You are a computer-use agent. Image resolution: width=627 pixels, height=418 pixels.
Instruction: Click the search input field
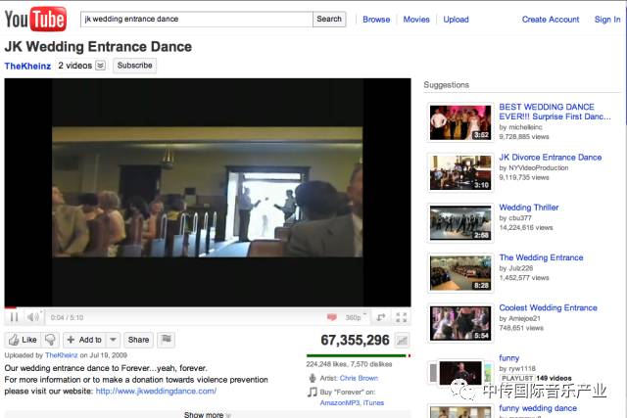coord(196,19)
